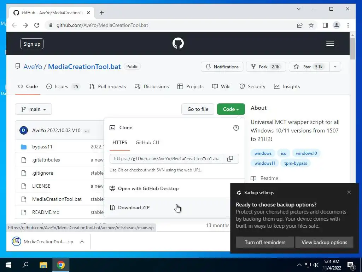The width and height of the screenshot is (362, 272).
Task: Switch to the GitHub CLI tab
Action: coord(147,142)
